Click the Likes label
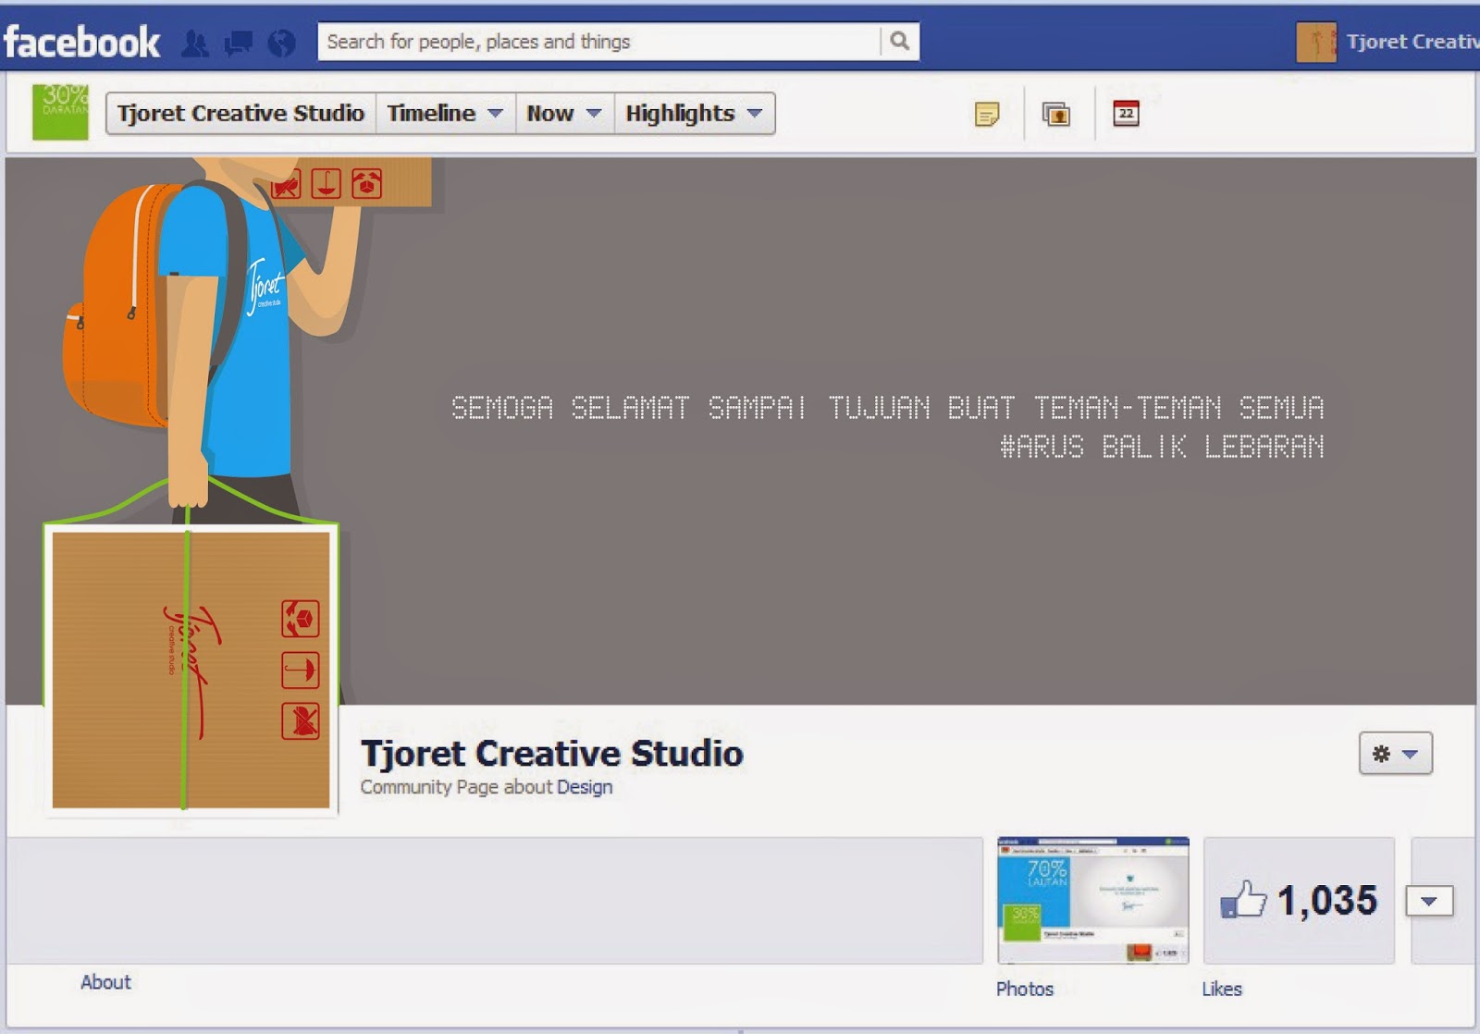1480x1034 pixels. (x=1222, y=989)
